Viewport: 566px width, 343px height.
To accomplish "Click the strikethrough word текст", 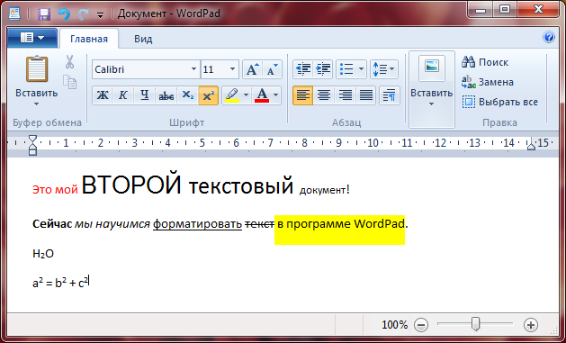I will point(259,224).
